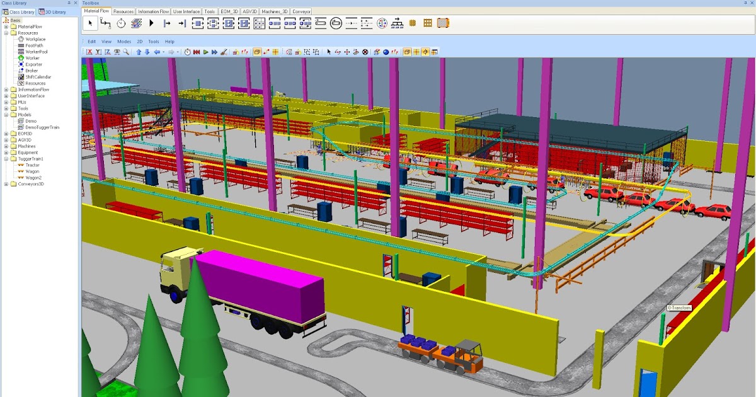Select the Drain tool in the toolbar
The width and height of the screenshot is (756, 397).
click(181, 23)
